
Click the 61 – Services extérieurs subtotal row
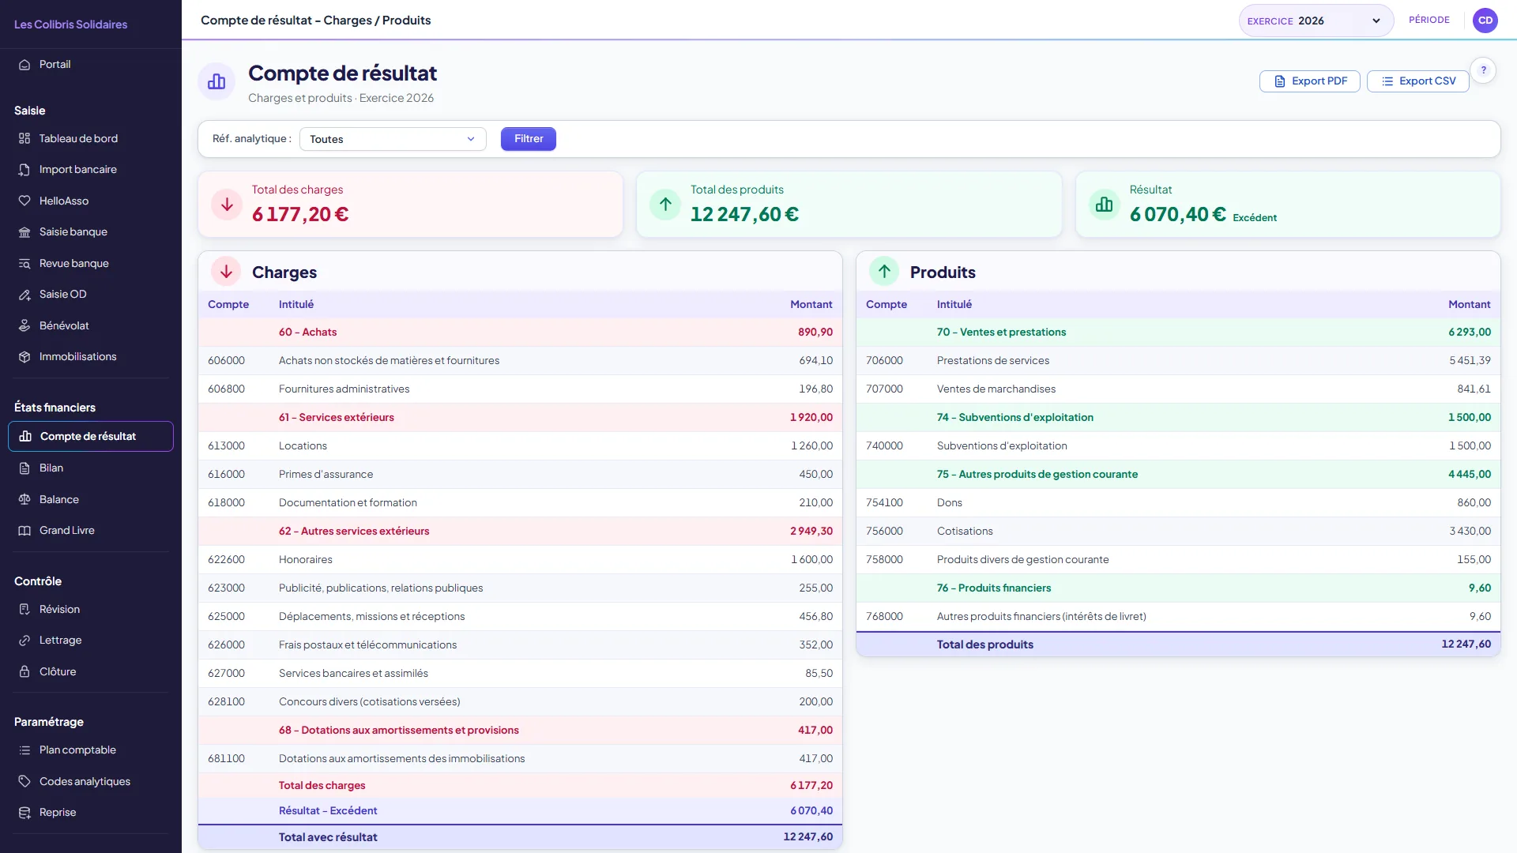[520, 418]
